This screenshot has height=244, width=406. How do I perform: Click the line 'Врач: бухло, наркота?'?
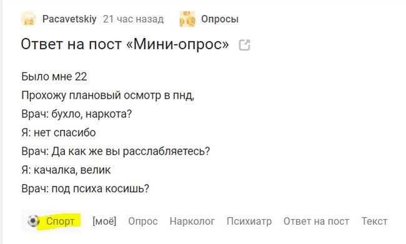(77, 114)
